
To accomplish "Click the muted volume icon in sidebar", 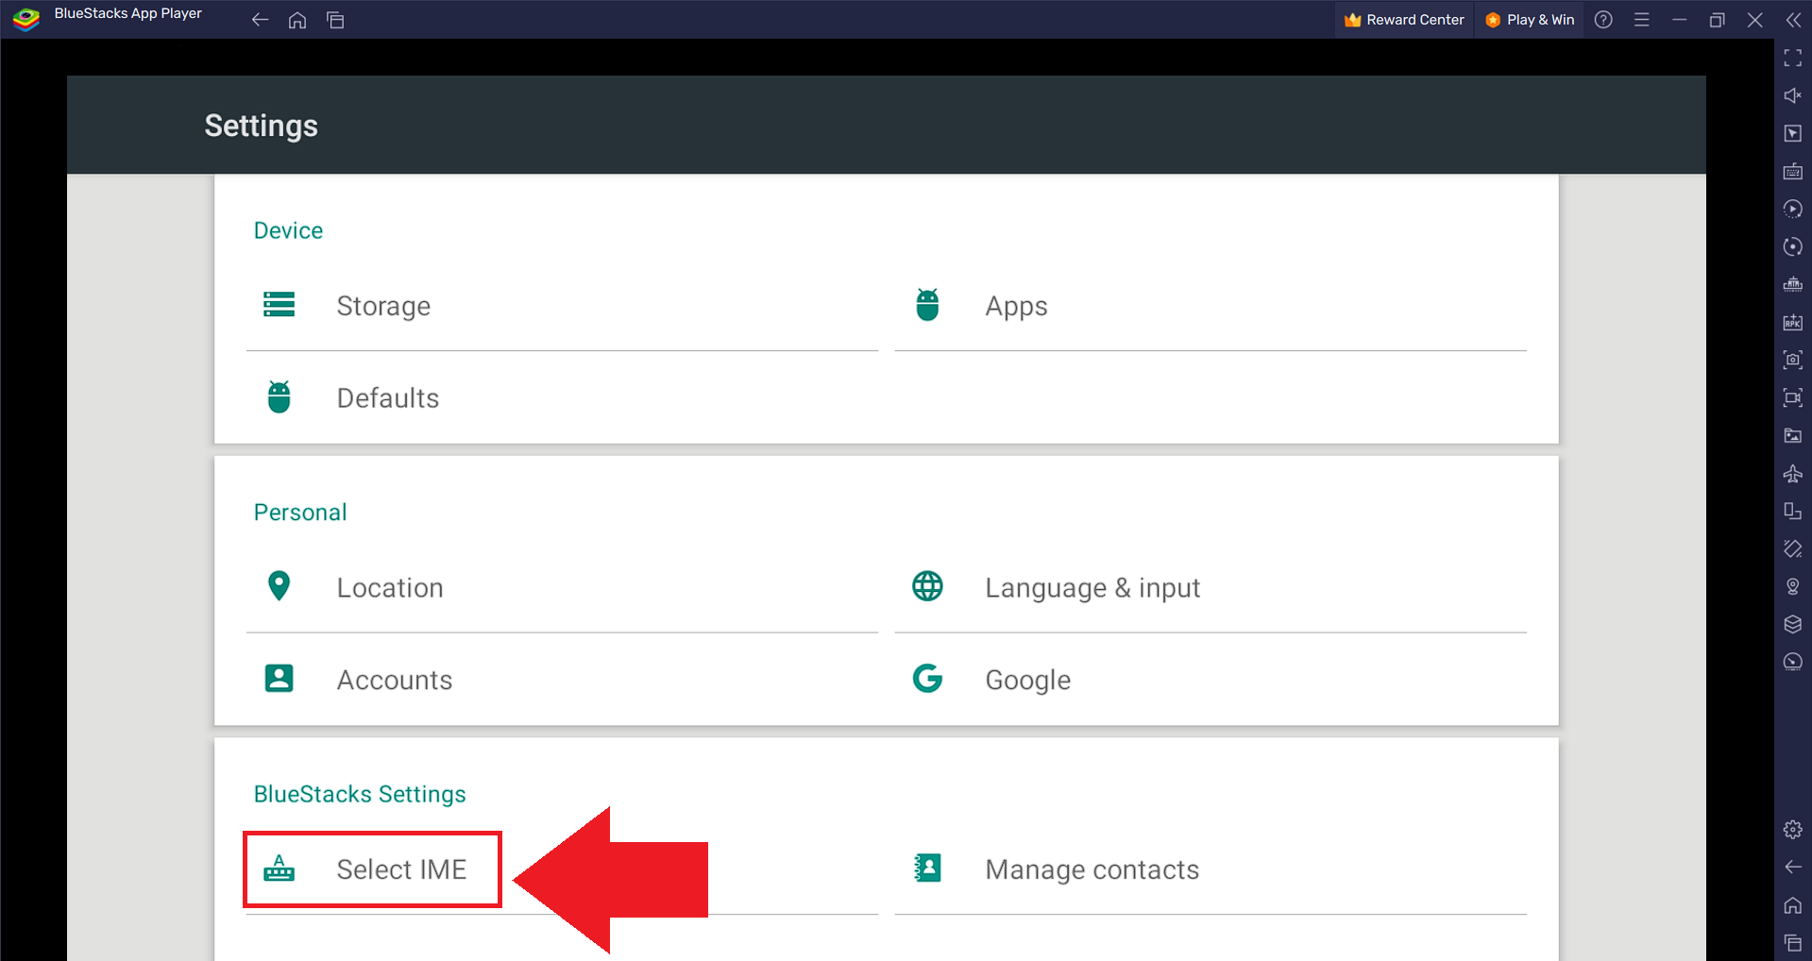I will tap(1792, 95).
